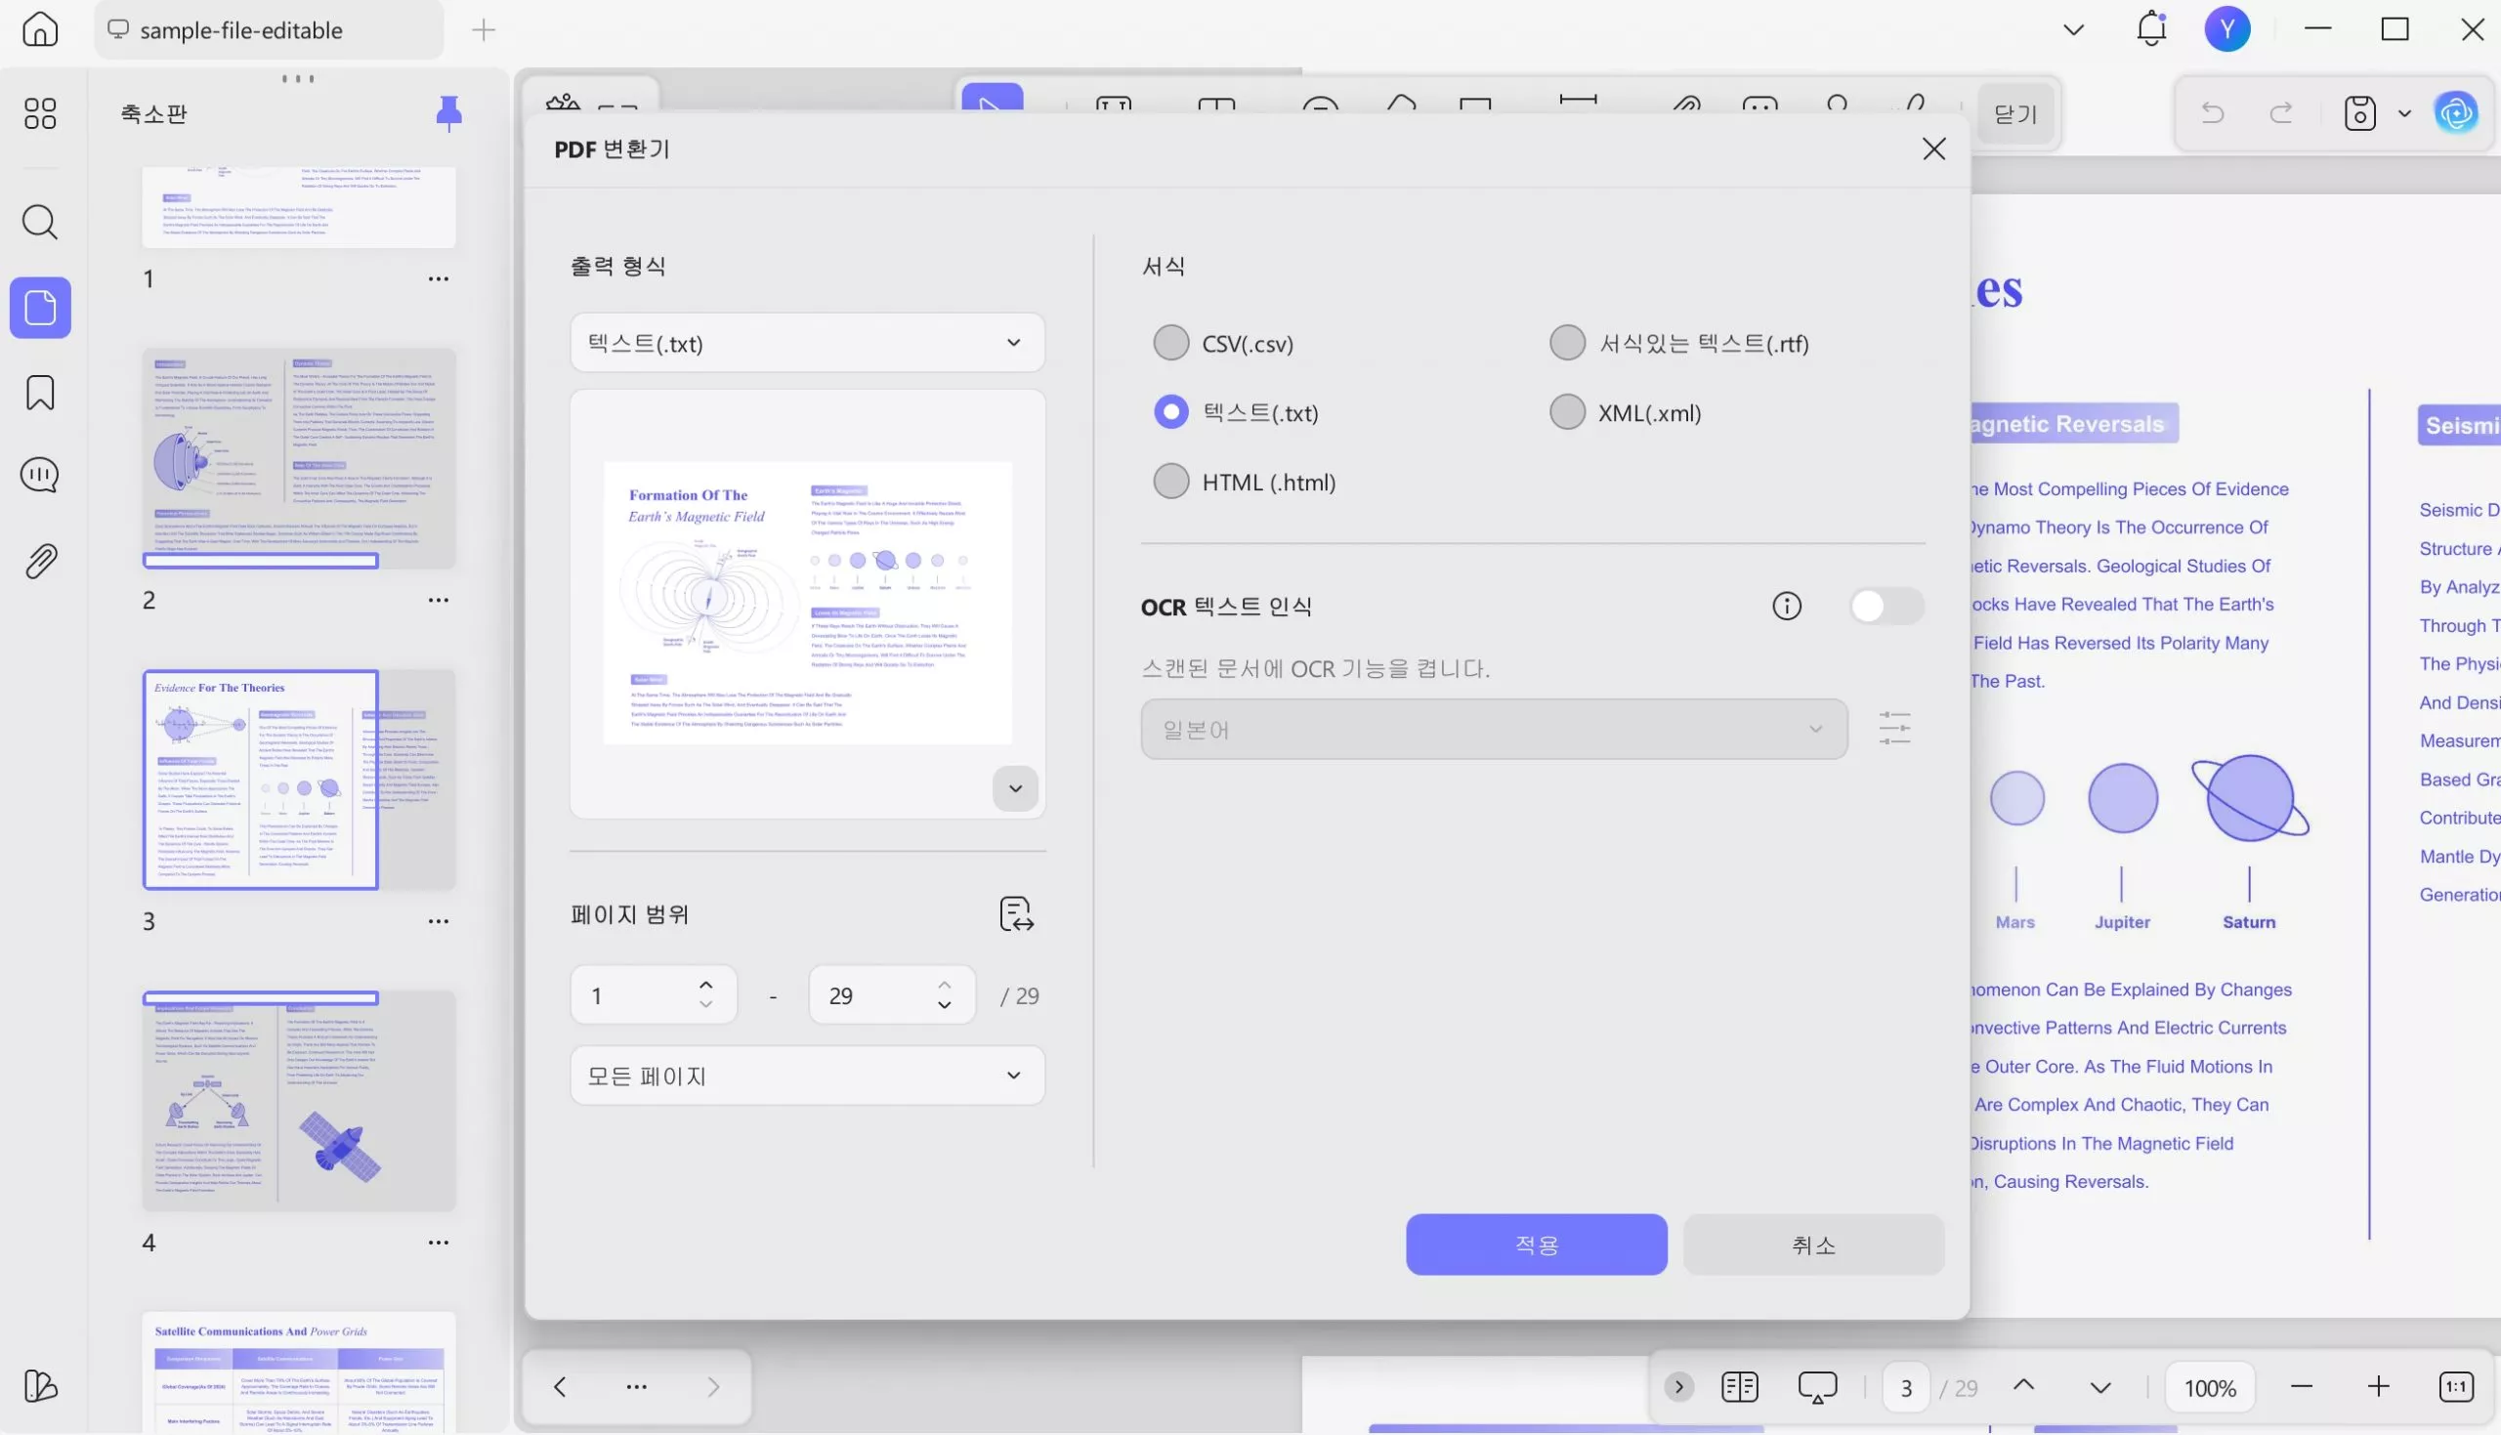Switch to the sample-file-editable tab
The height and width of the screenshot is (1435, 2501).
pos(241,30)
